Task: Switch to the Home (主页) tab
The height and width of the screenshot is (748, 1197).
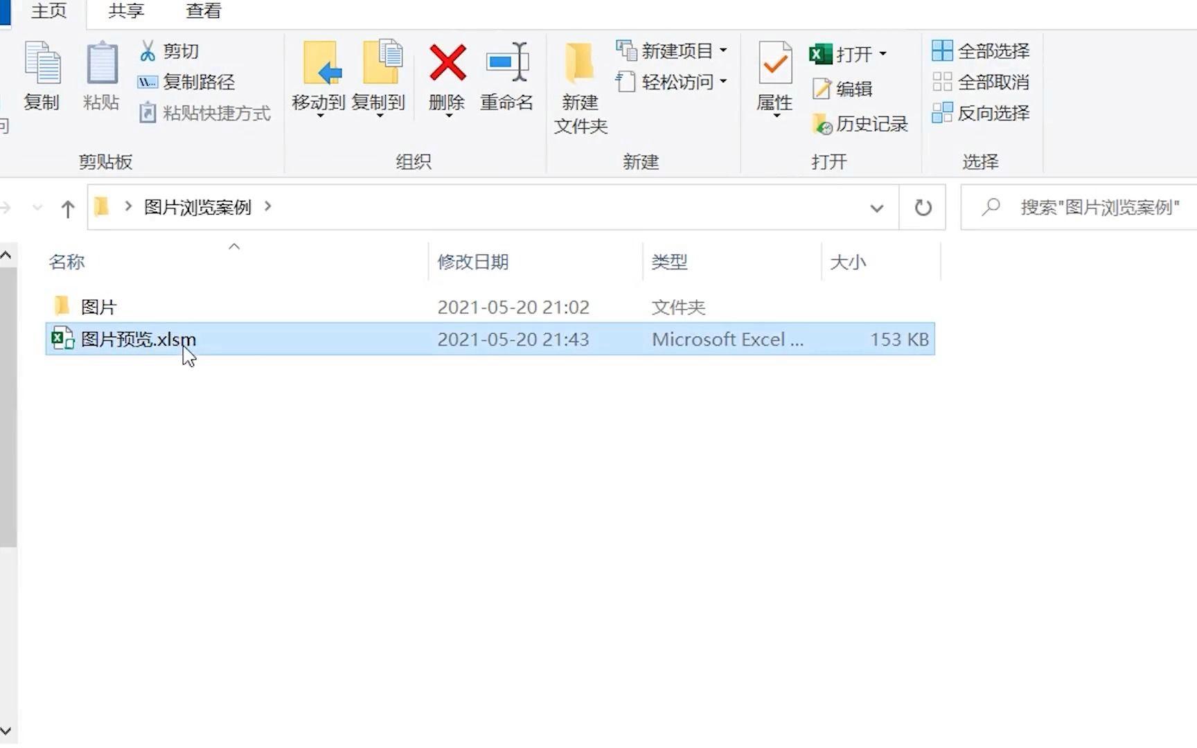Action: [48, 11]
